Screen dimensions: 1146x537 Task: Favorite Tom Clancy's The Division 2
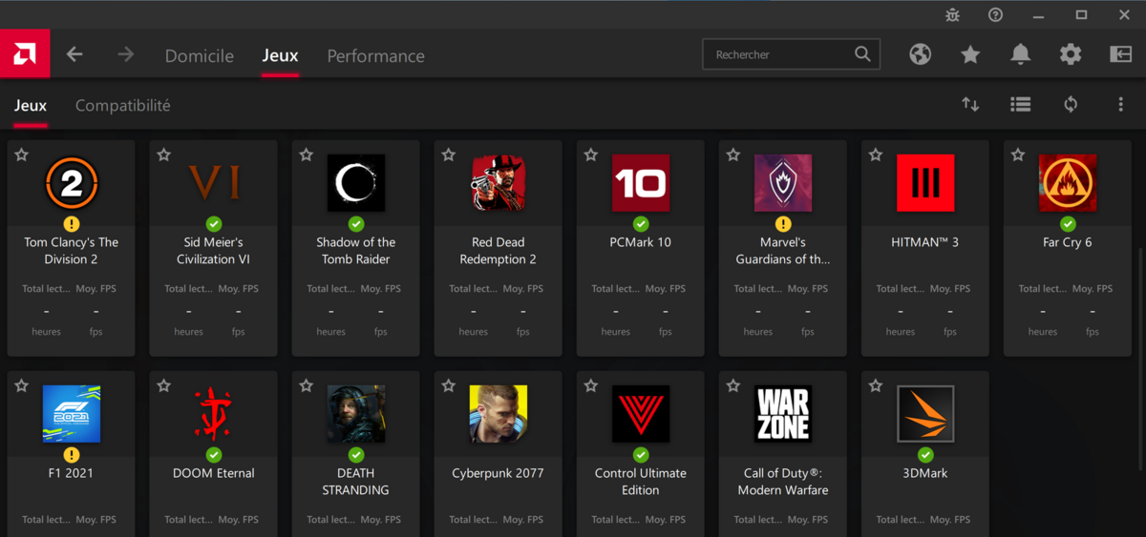click(22, 155)
